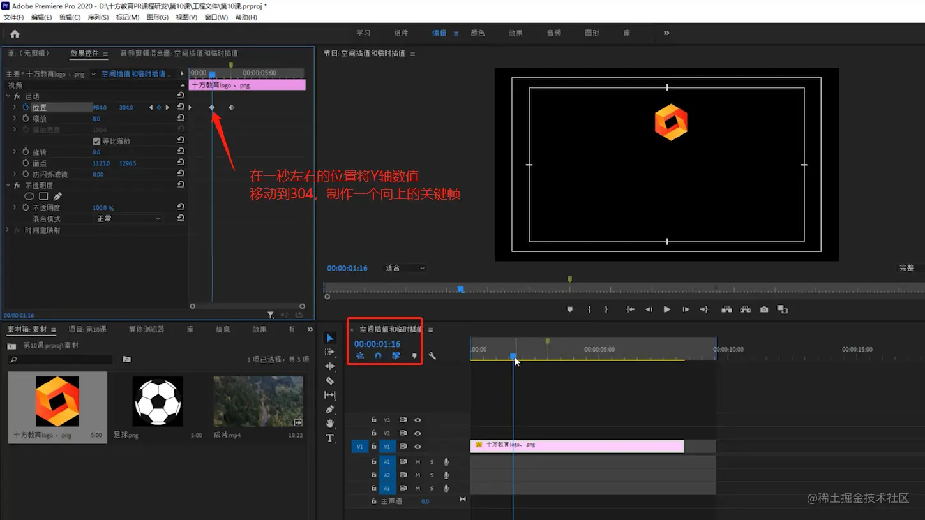Open the File menu
Viewport: 925px width, 520px height.
point(13,17)
